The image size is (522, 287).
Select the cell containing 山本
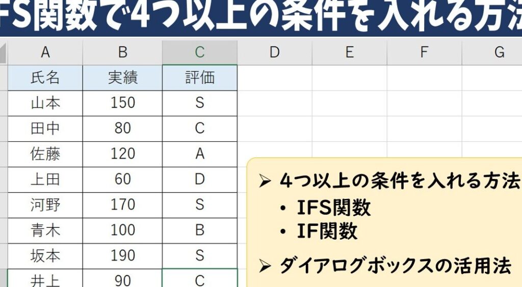pyautogui.click(x=45, y=103)
